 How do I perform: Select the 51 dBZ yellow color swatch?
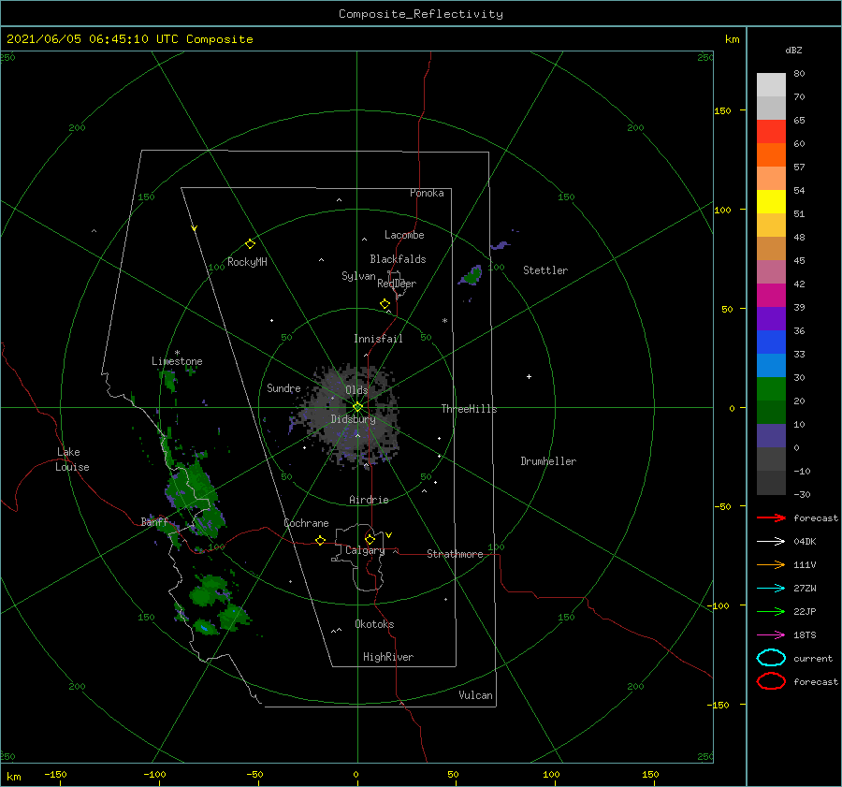(771, 201)
